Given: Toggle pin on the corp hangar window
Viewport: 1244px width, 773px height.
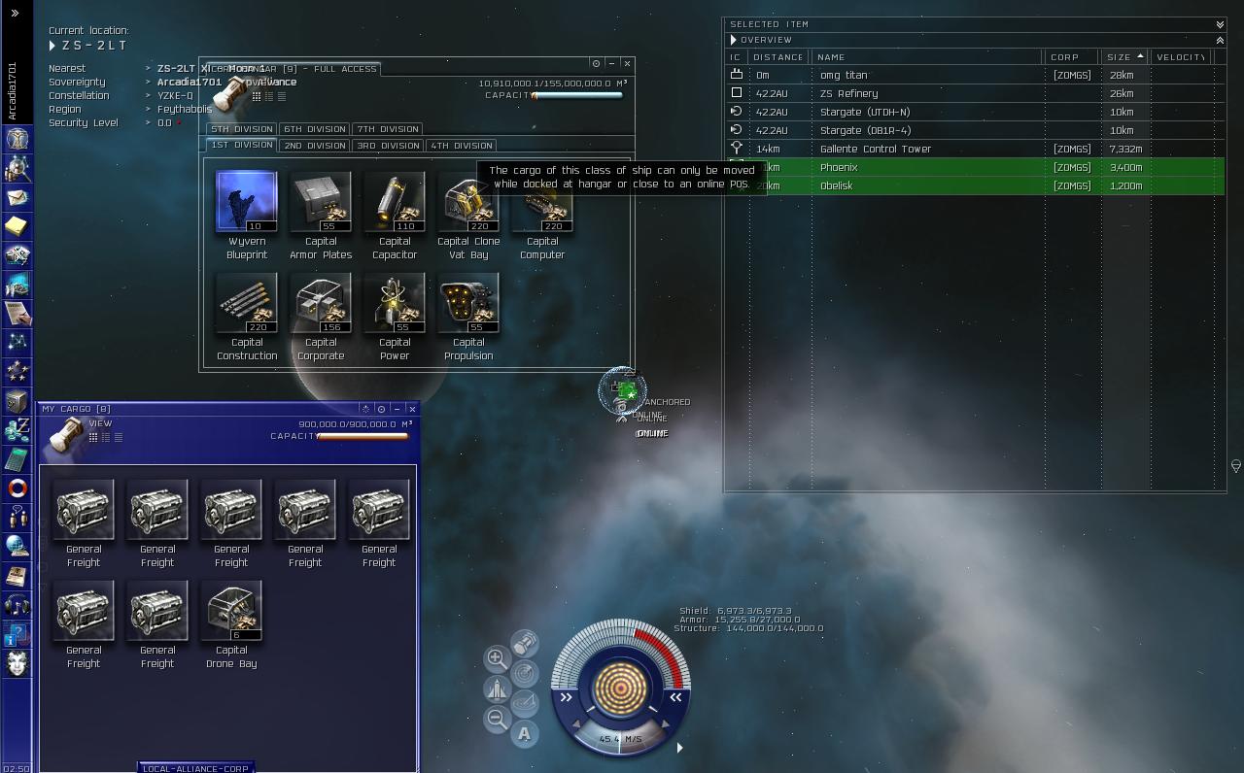Looking at the screenshot, I should coord(596,63).
